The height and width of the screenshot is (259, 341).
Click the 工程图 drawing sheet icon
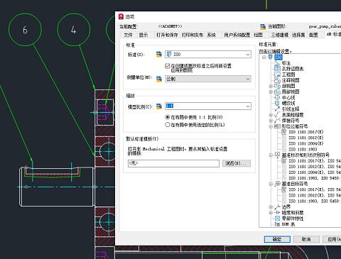point(277,75)
